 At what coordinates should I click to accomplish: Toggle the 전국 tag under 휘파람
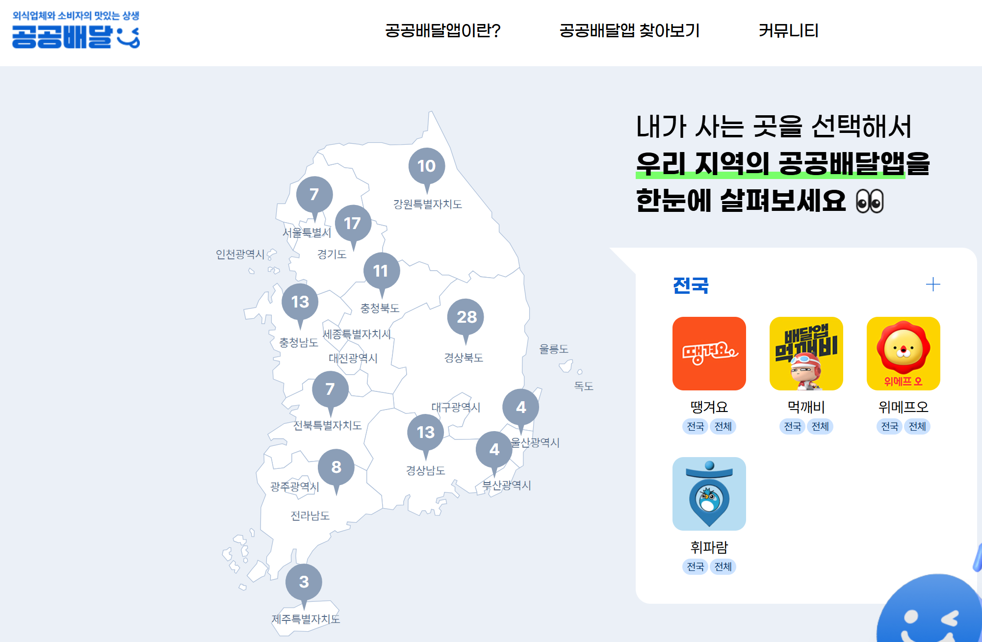click(695, 567)
